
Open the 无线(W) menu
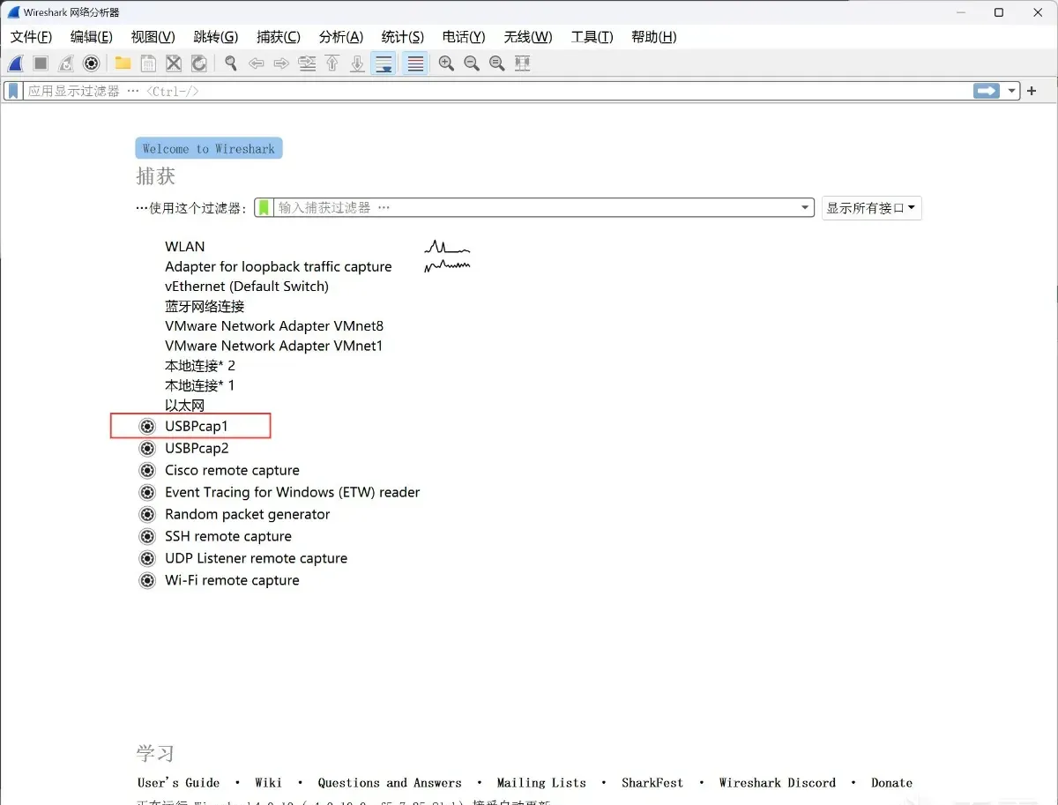pyautogui.click(x=528, y=37)
